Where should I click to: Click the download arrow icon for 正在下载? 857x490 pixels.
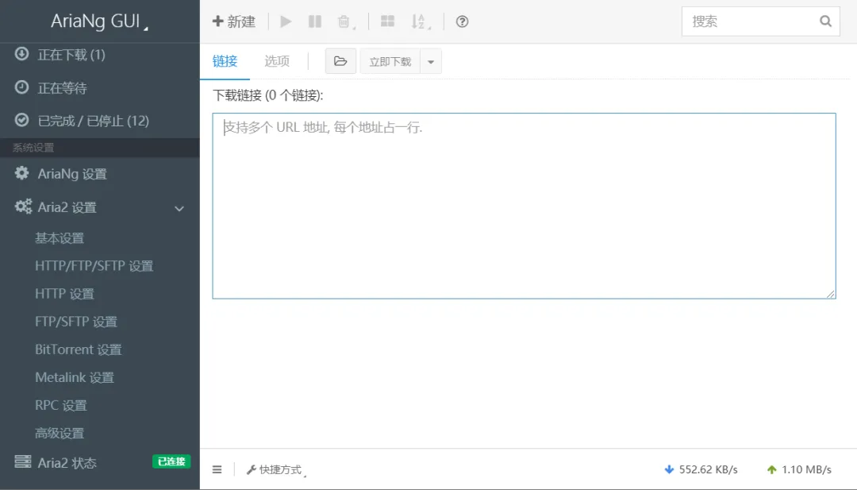22,53
